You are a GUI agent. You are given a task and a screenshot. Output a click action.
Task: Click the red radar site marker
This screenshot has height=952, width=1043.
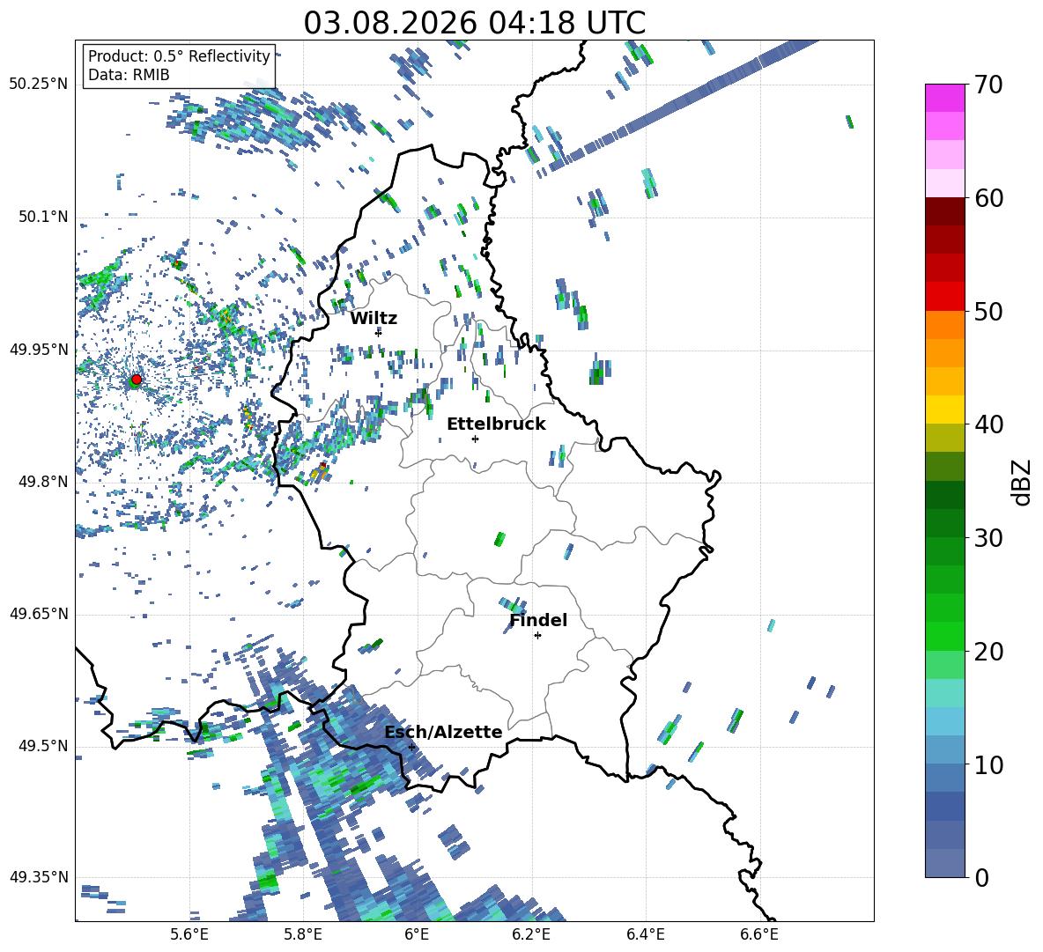pyautogui.click(x=136, y=380)
